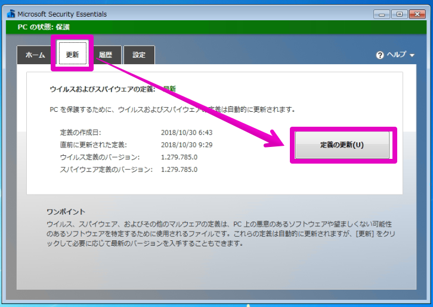The width and height of the screenshot is (433, 307).
Task: Click the 2018/10/30 9:29 date value
Action: coord(187,145)
